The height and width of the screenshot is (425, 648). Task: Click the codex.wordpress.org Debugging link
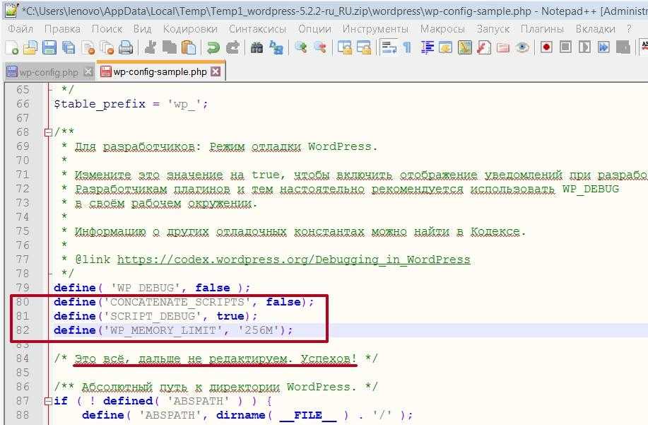[293, 260]
